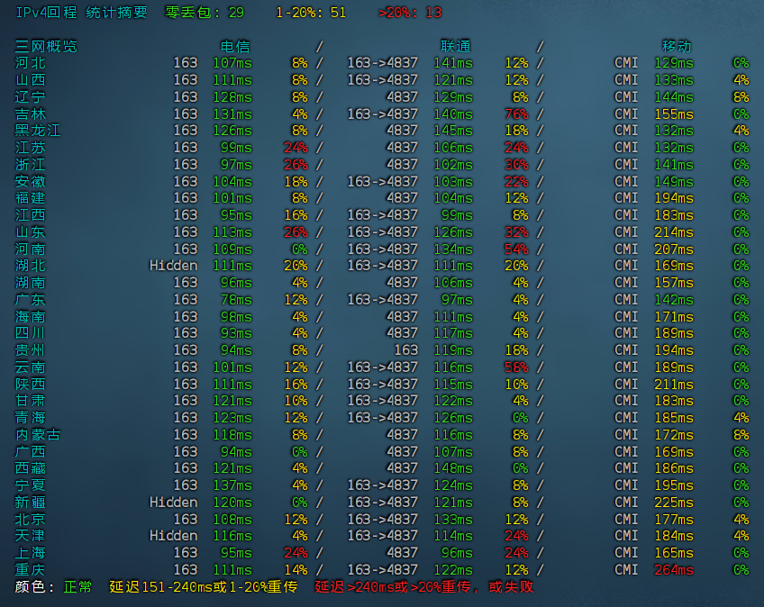Click the 186ms latency in 西藏 row
Viewport: 764px width, 607px height.
pos(673,468)
